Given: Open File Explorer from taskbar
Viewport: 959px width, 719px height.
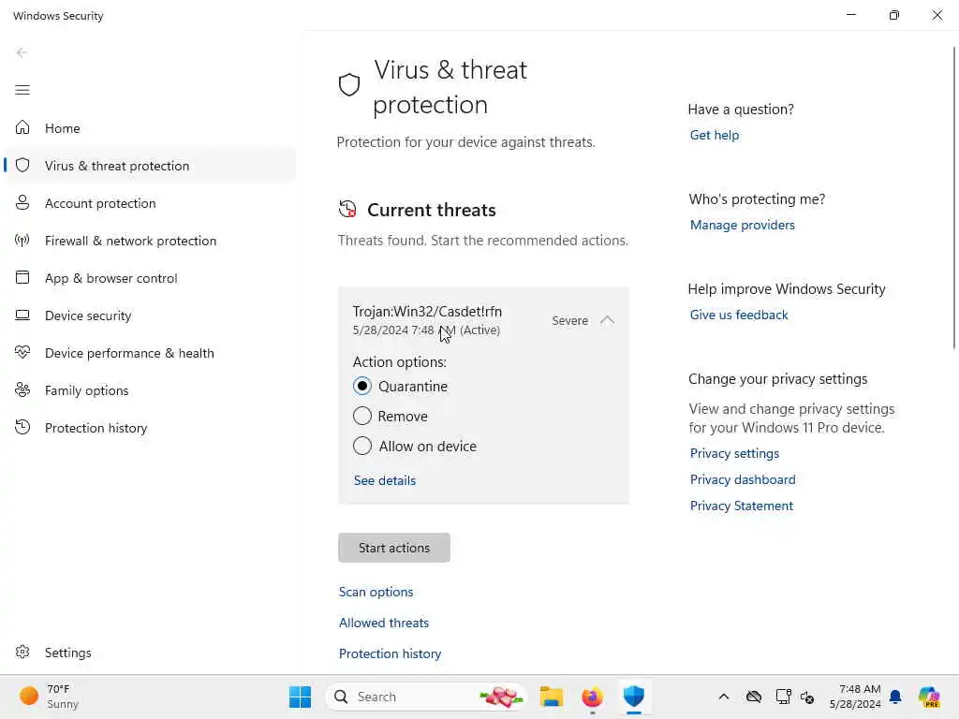Looking at the screenshot, I should (551, 697).
